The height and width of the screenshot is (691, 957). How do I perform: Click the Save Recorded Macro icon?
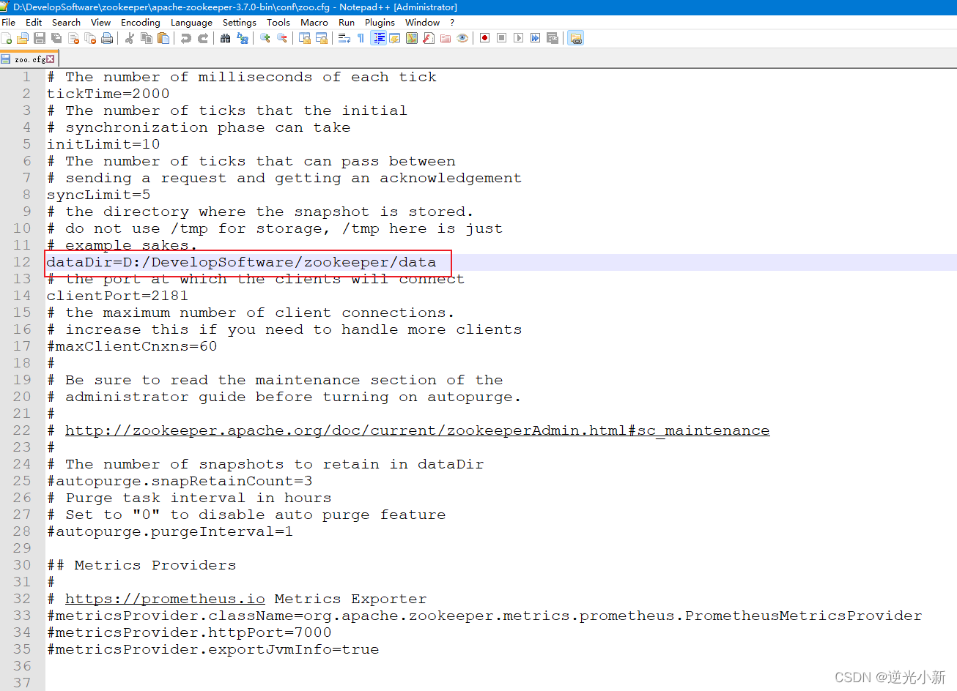click(553, 38)
